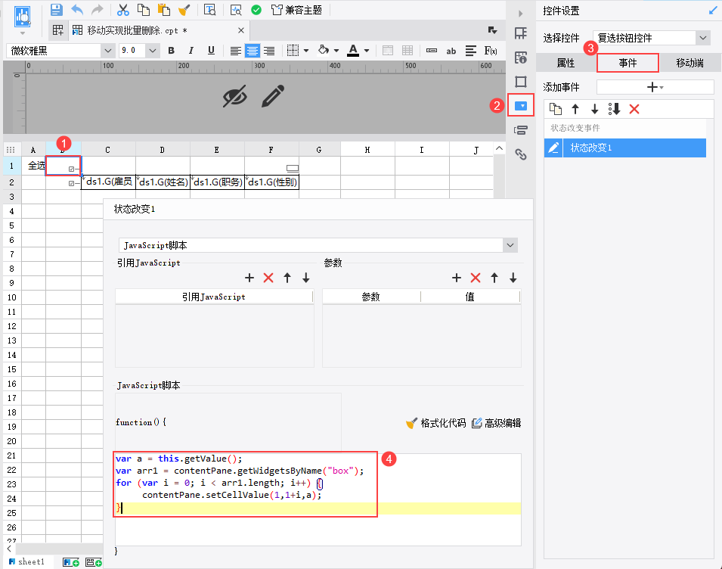Switch to the 属性 tab
This screenshot has width=722, height=569.
pyautogui.click(x=566, y=63)
